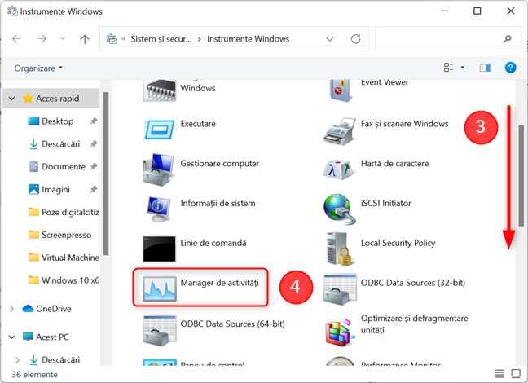This screenshot has height=383, width=528.
Task: Click the search magnifier icon
Action: [x=507, y=39]
